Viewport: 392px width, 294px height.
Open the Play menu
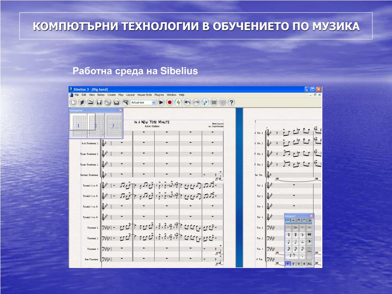coord(121,95)
